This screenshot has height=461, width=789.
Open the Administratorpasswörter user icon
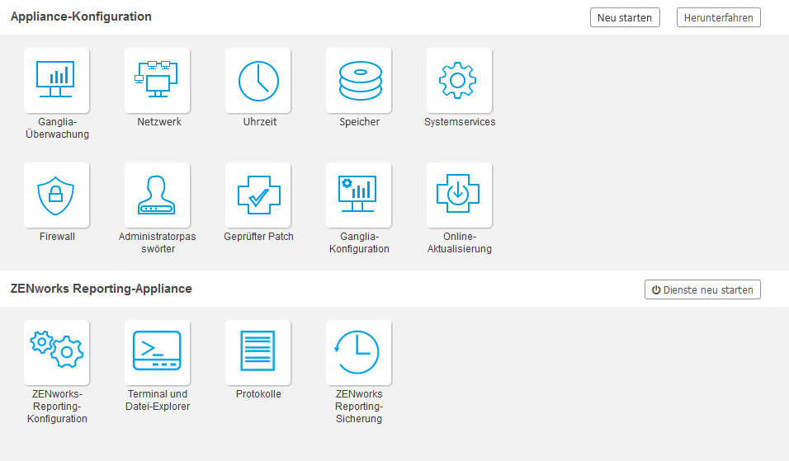157,195
